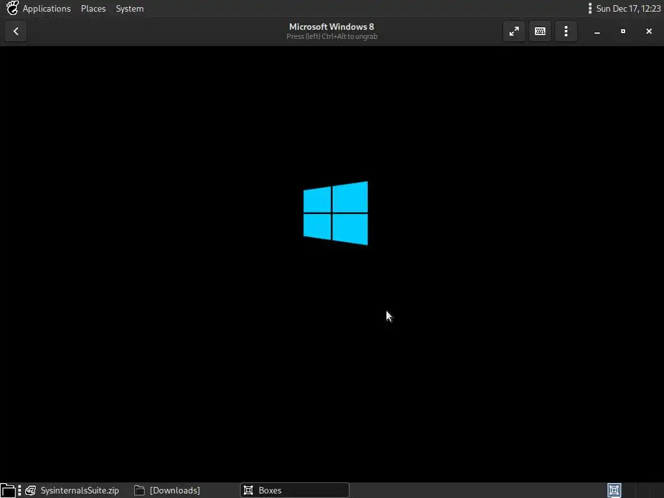The height and width of the screenshot is (498, 664).
Task: Open the Boxes three-dot actions menu
Action: tap(565, 31)
